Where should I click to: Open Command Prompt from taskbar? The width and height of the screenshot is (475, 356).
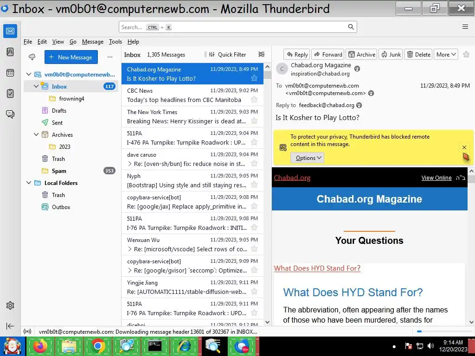(x=155, y=346)
